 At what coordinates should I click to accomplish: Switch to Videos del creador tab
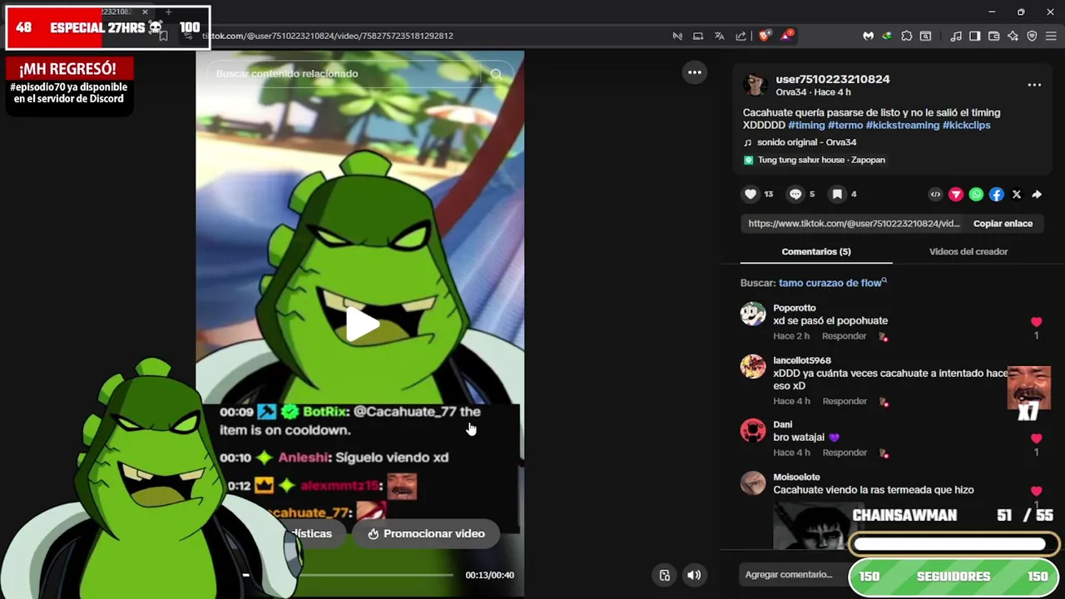click(x=968, y=251)
